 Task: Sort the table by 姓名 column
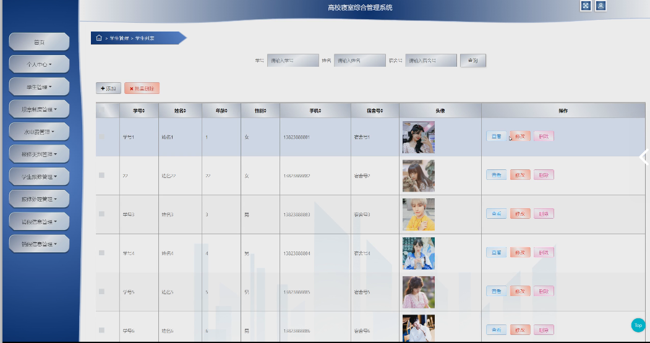click(x=180, y=111)
